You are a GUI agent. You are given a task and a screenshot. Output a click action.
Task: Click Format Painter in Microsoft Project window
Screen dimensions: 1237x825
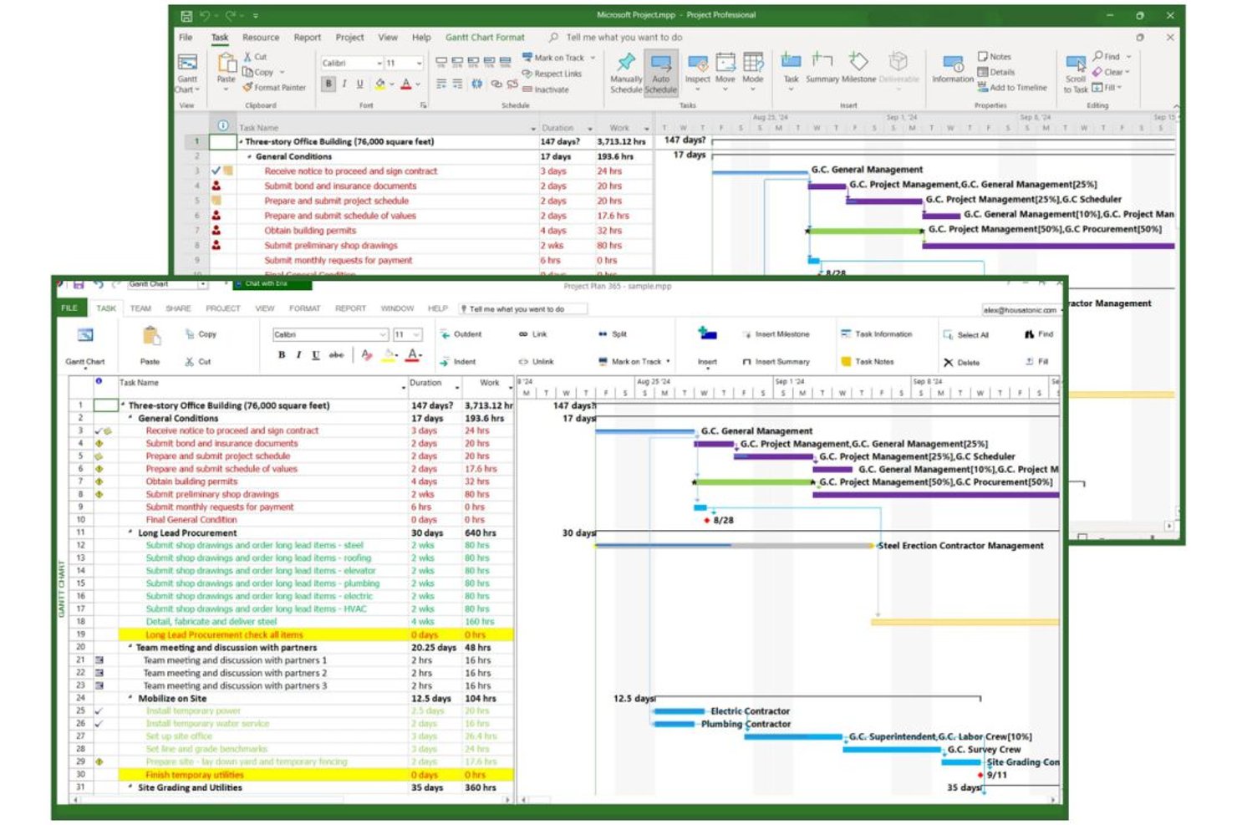tap(274, 88)
